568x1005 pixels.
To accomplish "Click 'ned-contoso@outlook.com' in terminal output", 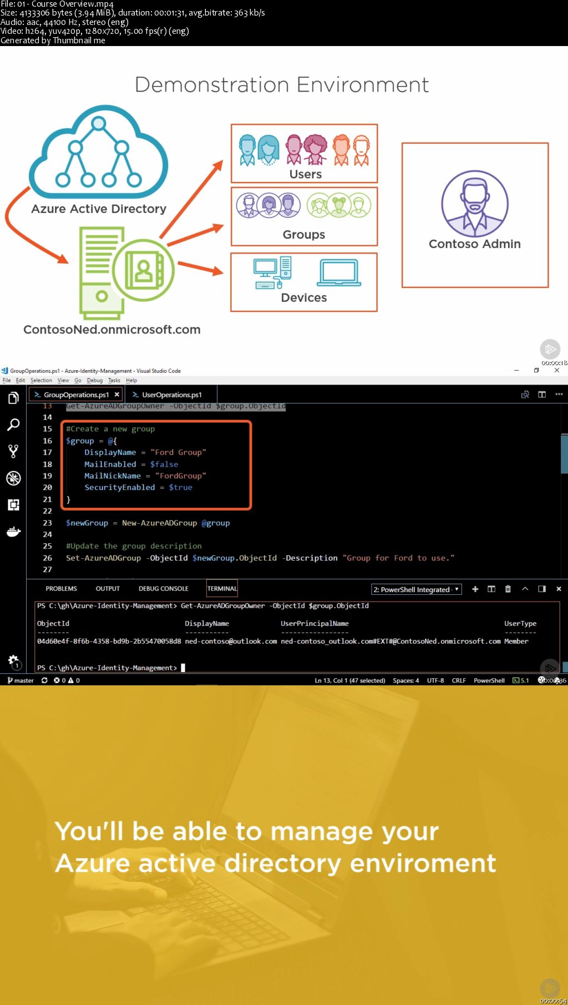I will coord(231,641).
